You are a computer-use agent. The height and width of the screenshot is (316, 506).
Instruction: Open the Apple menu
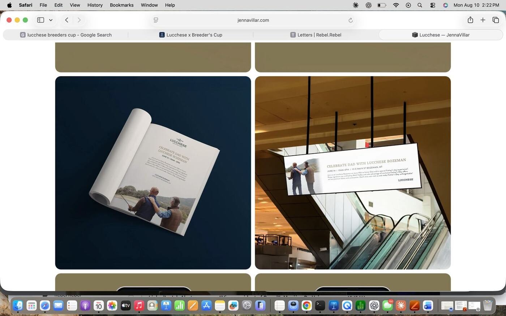tap(9, 5)
